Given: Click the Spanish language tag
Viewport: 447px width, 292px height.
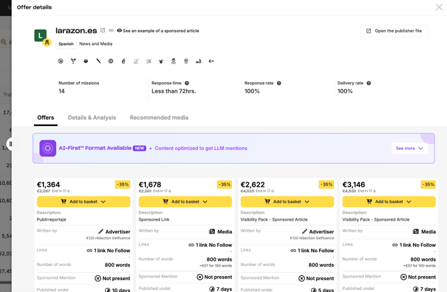Looking at the screenshot, I should [66, 44].
